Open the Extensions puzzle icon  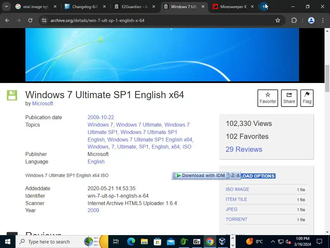(294, 20)
